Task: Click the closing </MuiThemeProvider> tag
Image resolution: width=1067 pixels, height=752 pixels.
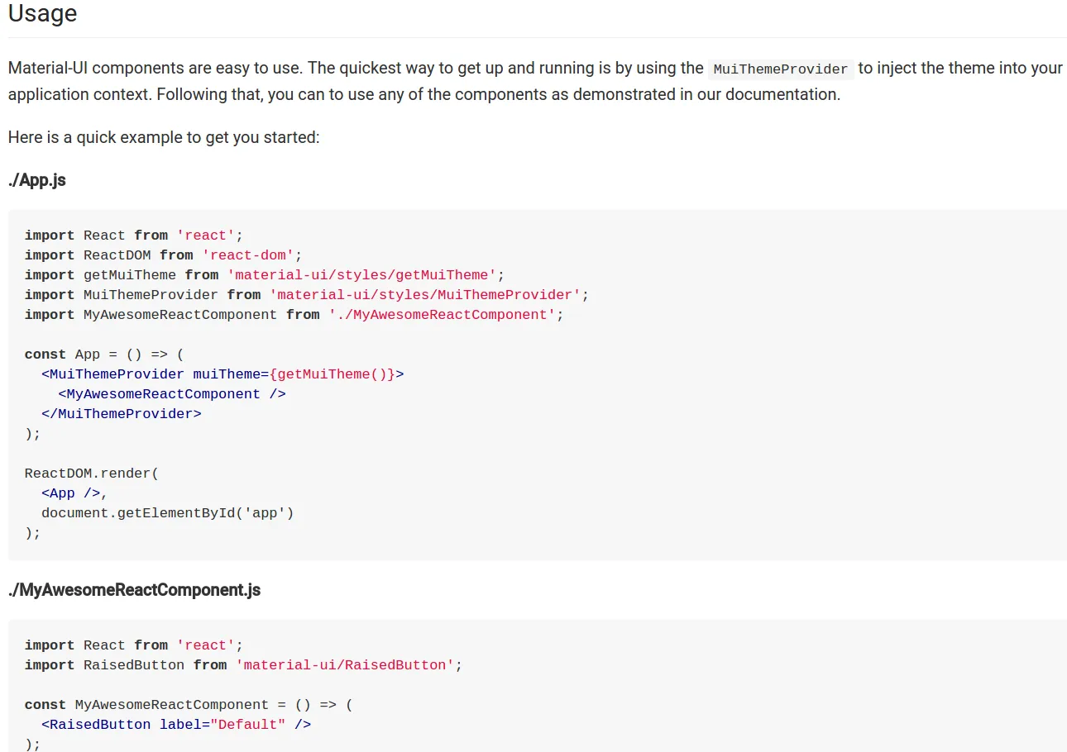Action: coord(122,414)
